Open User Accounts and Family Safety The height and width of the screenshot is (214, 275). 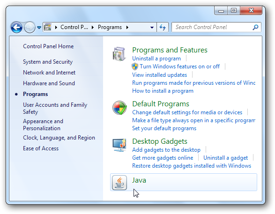pos(55,108)
